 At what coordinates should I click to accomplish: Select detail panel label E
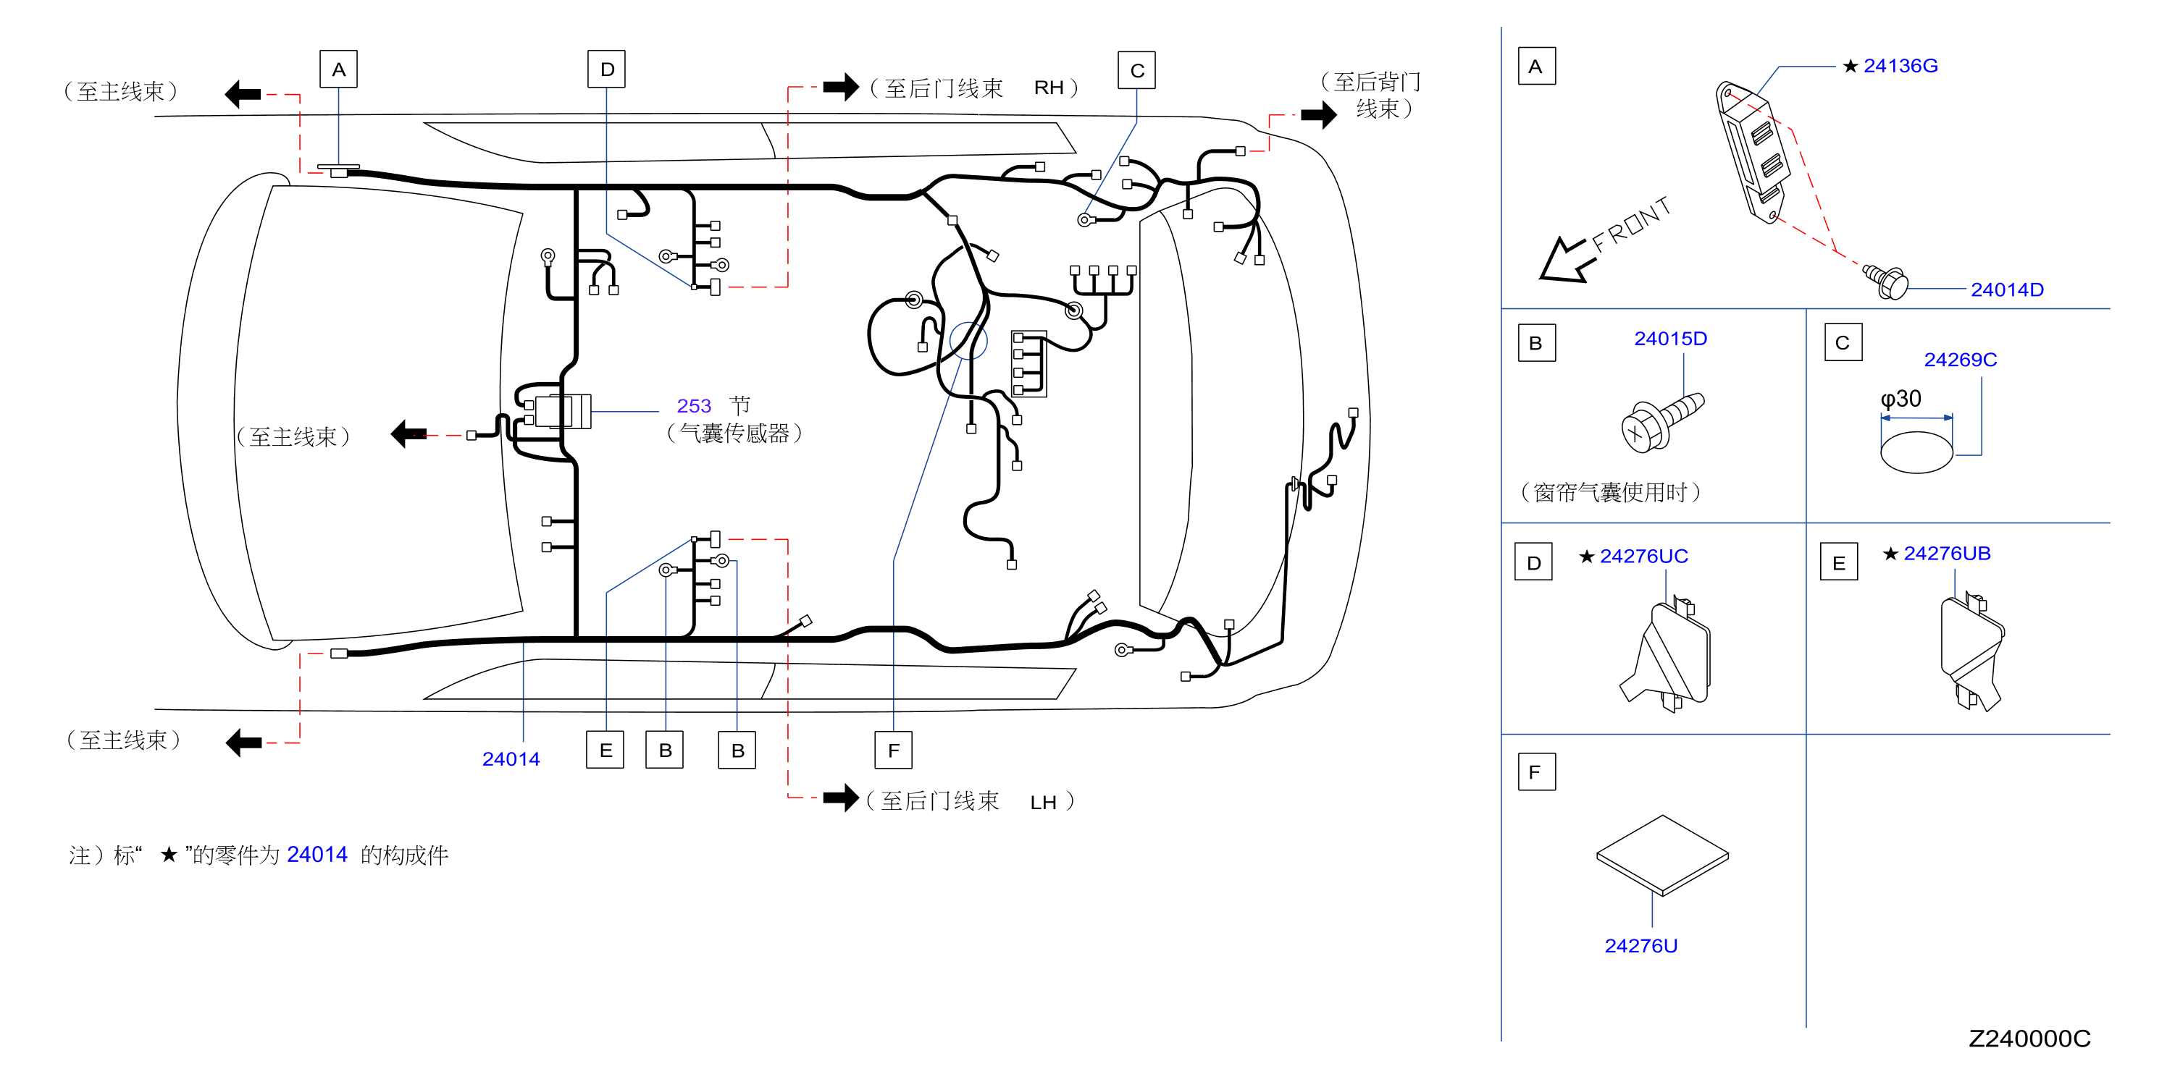[x=1839, y=562]
